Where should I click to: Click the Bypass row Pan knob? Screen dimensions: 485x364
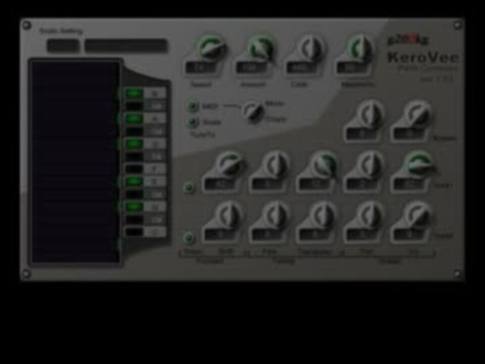coord(370,114)
